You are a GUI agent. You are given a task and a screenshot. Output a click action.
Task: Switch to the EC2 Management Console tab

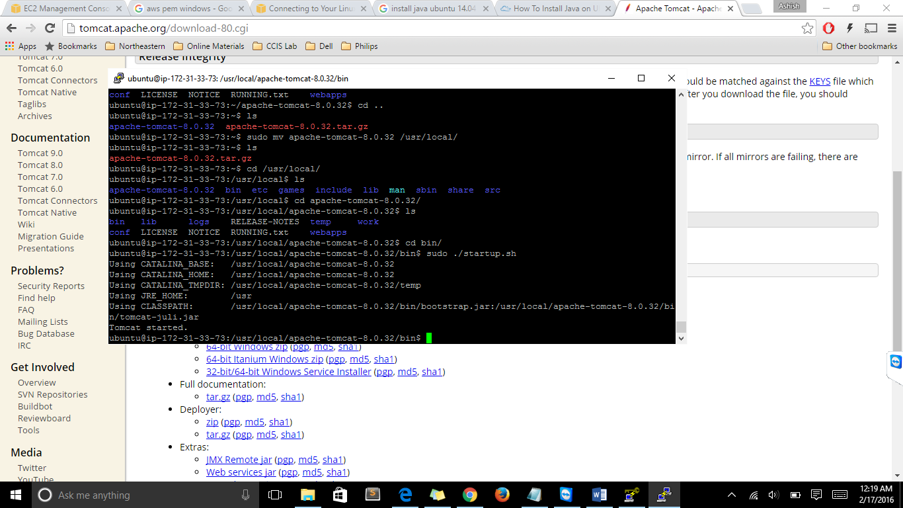pyautogui.click(x=63, y=9)
